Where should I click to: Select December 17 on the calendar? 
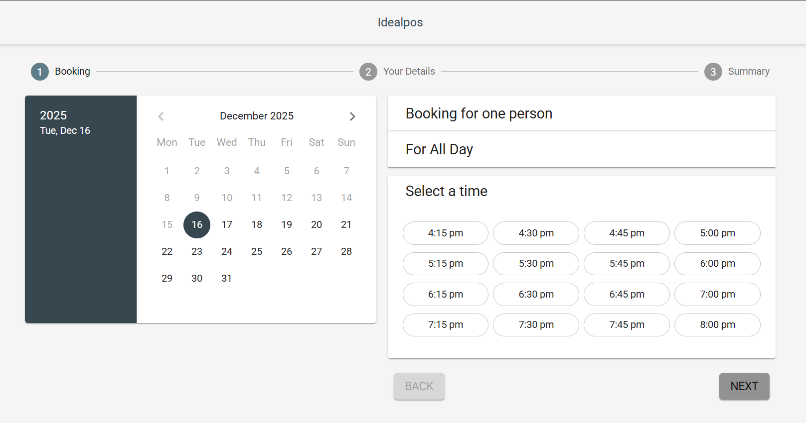[227, 224]
